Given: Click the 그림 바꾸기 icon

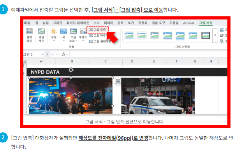Looking at the screenshot, I should (x=91, y=35).
